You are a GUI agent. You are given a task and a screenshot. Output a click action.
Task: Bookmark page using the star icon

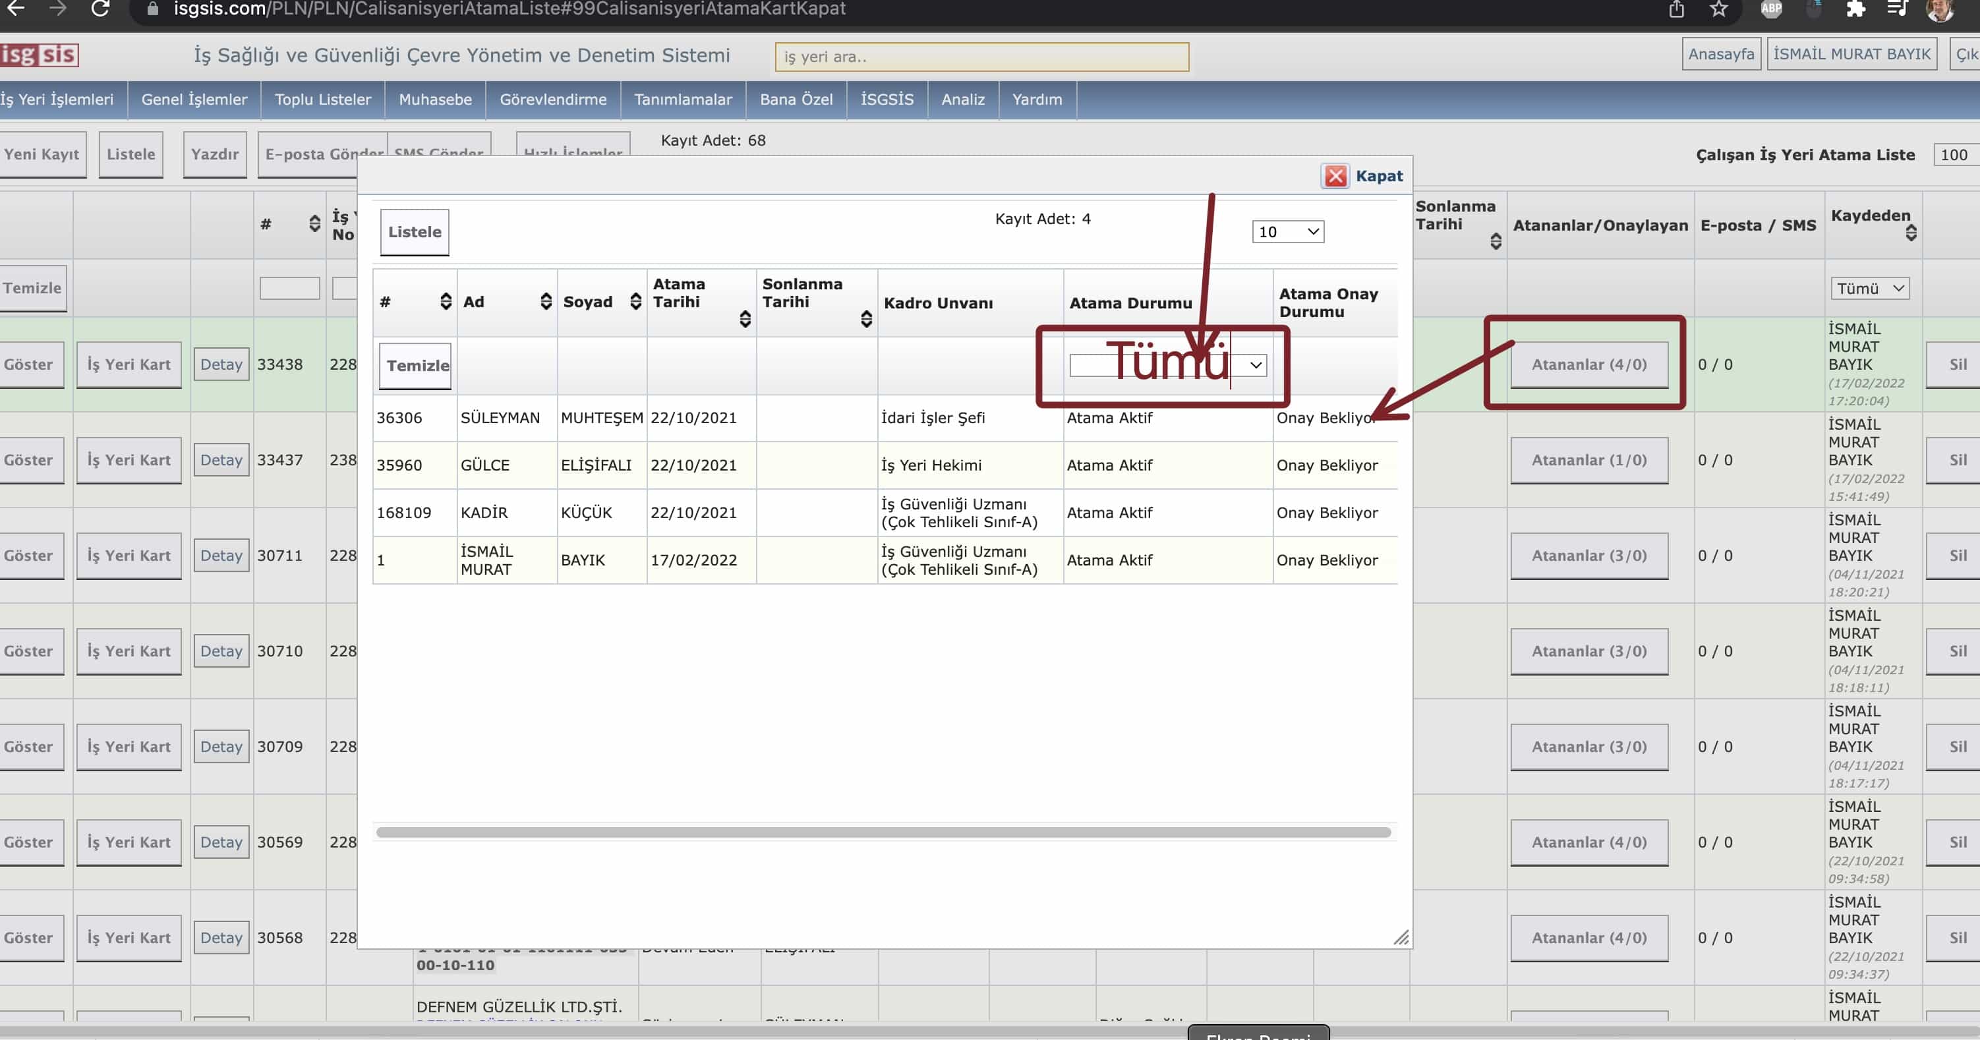(1719, 9)
